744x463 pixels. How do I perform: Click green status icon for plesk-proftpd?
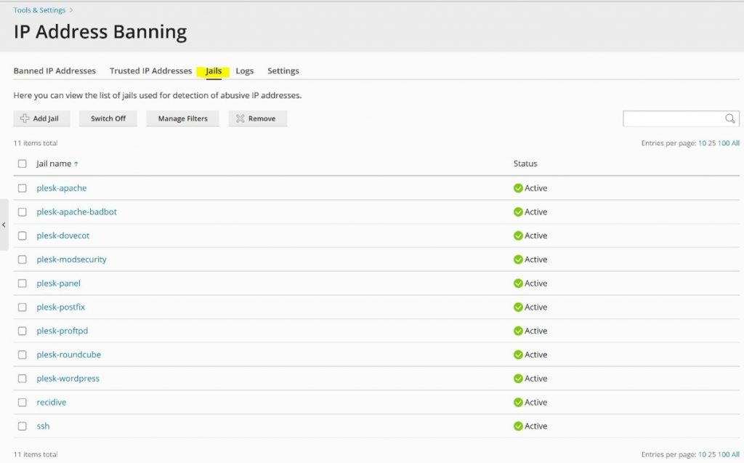518,331
